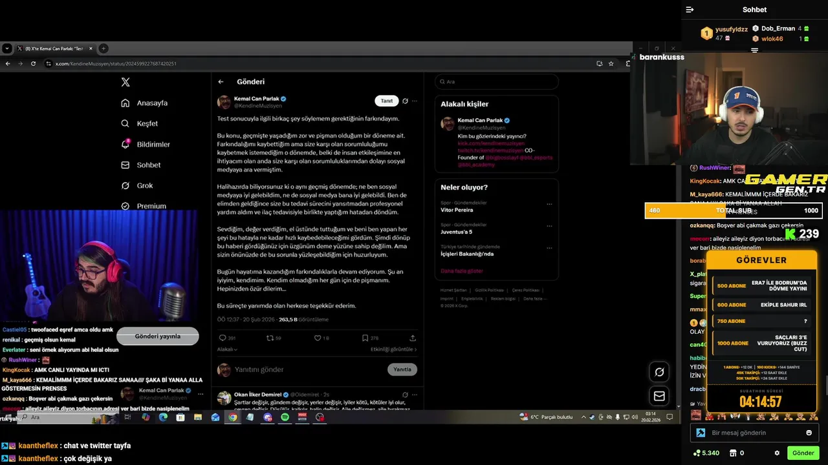Expand the system tray hidden icons chevron

(583, 417)
